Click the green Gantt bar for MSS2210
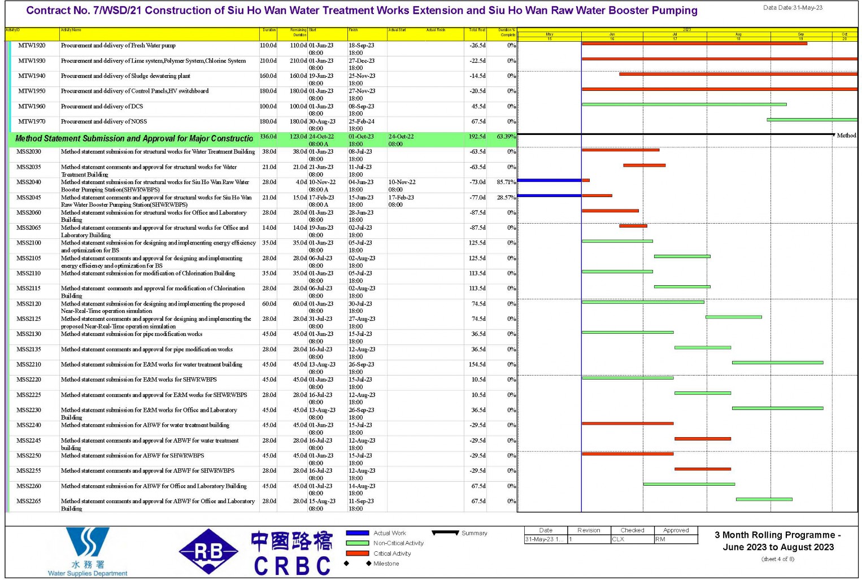Image resolution: width=862 pixels, height=580 pixels. (x=777, y=363)
